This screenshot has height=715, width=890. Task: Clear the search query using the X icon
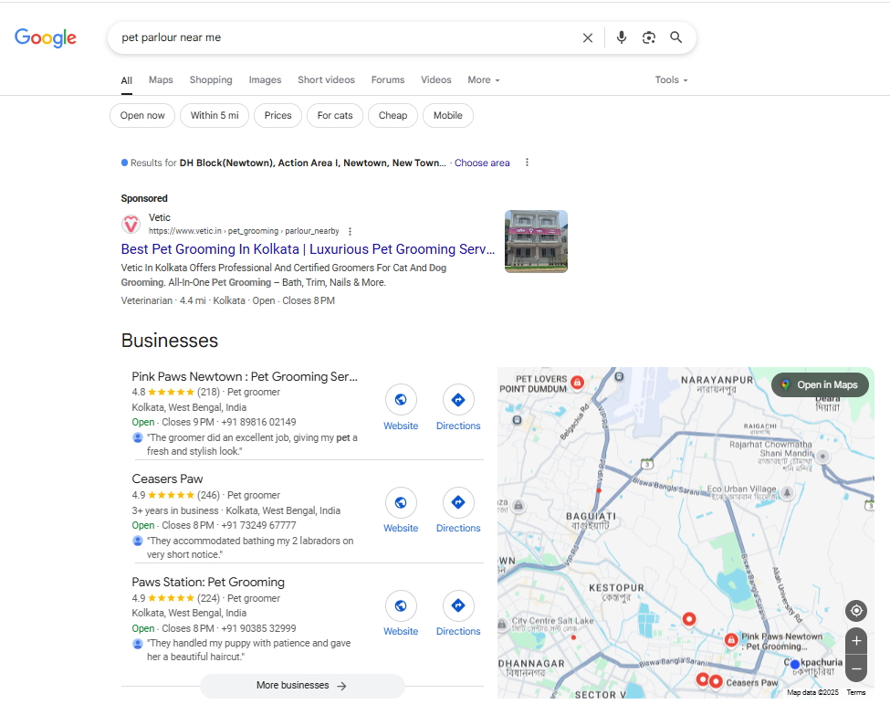click(x=588, y=37)
